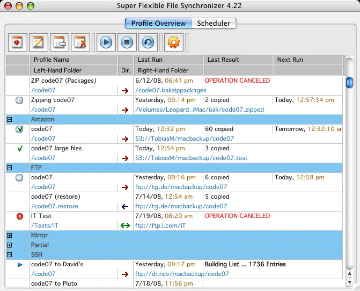Click the green zoom window button
Viewport: 360px width, 291px height.
(31, 6)
